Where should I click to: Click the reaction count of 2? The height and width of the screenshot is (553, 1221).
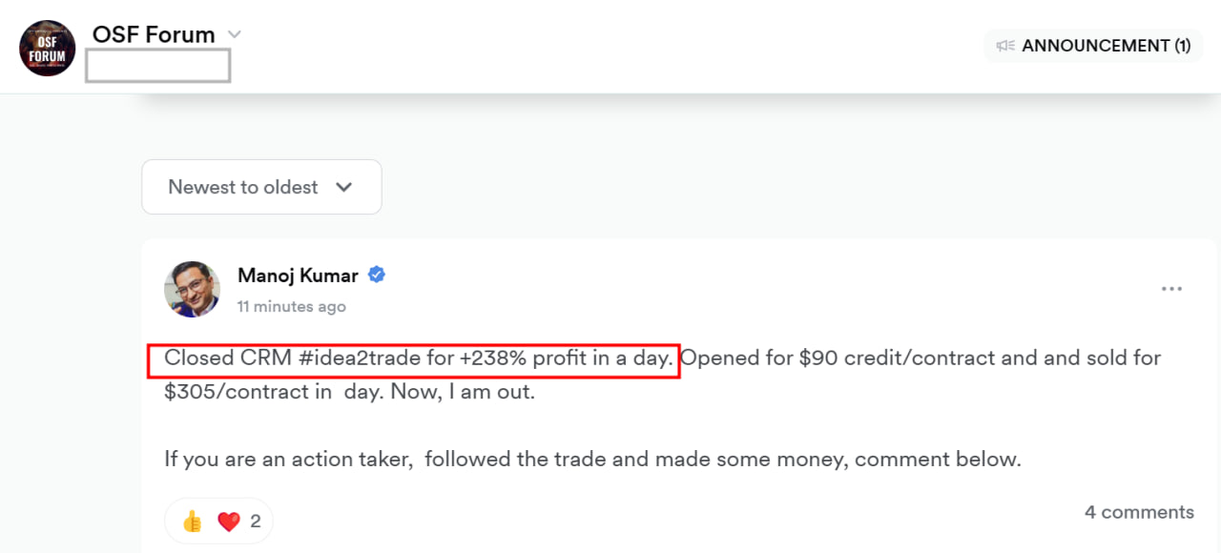tap(256, 522)
